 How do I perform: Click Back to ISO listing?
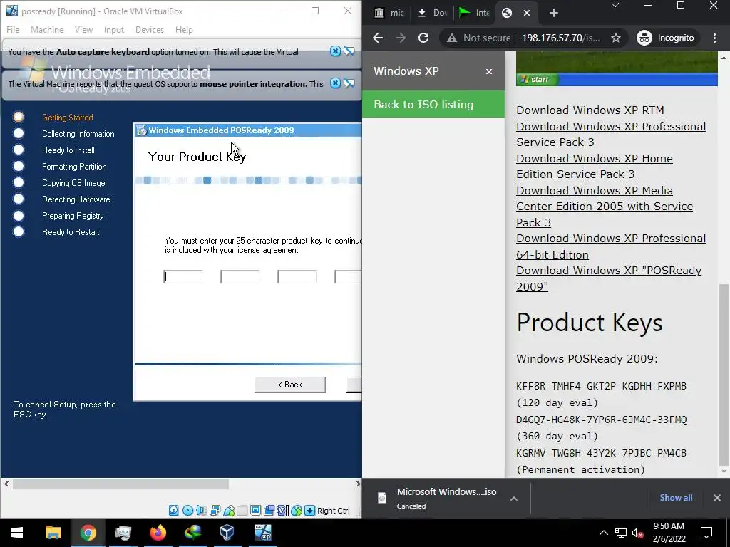(x=433, y=104)
